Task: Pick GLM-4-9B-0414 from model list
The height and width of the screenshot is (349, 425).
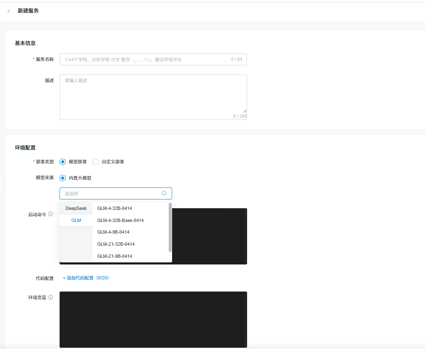Action: tap(113, 232)
